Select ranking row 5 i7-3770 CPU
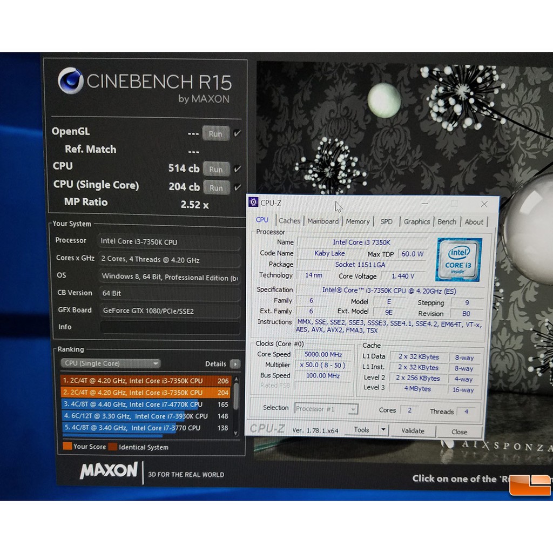Viewport: 553px width, 553px height. pyautogui.click(x=147, y=428)
